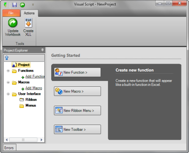Click the Menus folder icon in tree
The height and width of the screenshot is (153, 189).
21,106
